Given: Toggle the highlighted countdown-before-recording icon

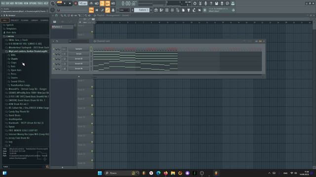Looking at the screenshot, I should pos(102,3).
